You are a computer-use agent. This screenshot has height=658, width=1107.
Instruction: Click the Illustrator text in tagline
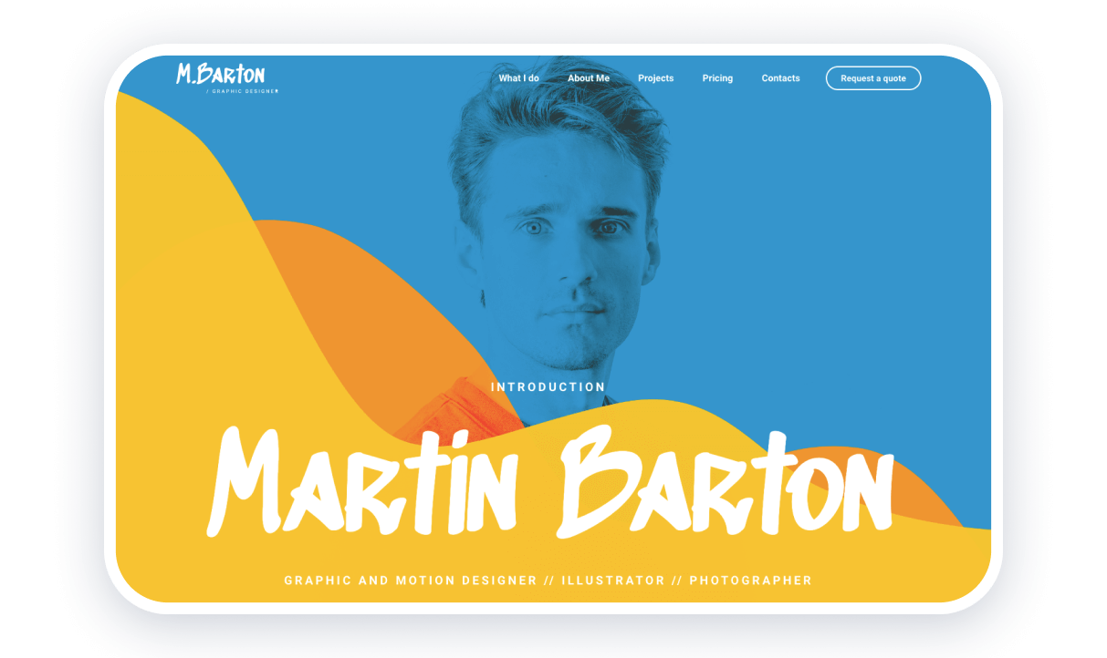coord(612,581)
